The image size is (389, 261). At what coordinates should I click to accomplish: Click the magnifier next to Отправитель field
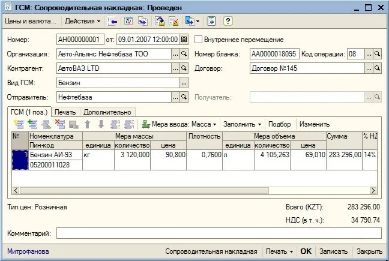pyautogui.click(x=184, y=97)
